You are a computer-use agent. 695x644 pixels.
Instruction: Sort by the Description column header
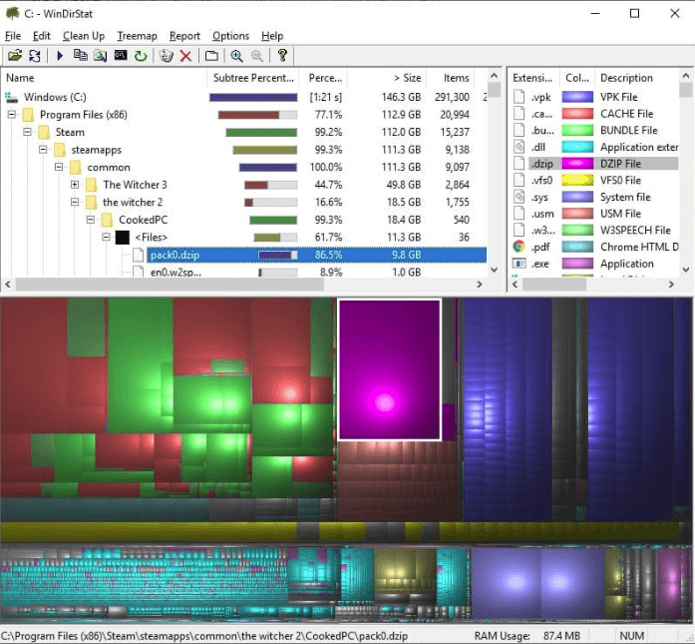tap(636, 78)
